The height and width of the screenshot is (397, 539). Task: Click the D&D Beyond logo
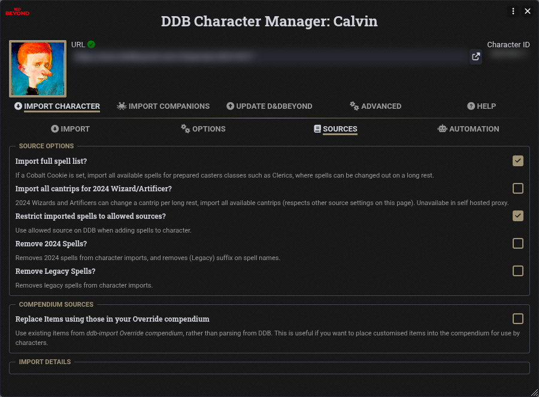(x=17, y=12)
